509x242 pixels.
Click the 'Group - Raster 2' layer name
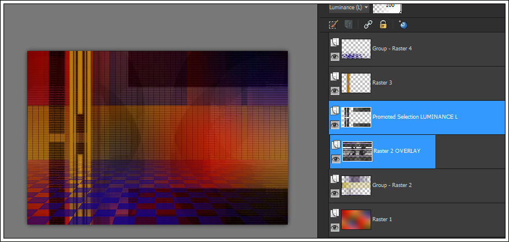[392, 185]
